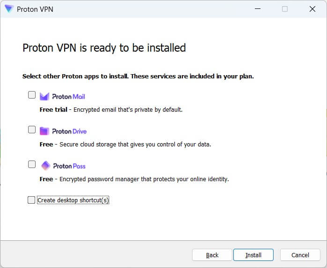Go back with the Back button

(212, 255)
